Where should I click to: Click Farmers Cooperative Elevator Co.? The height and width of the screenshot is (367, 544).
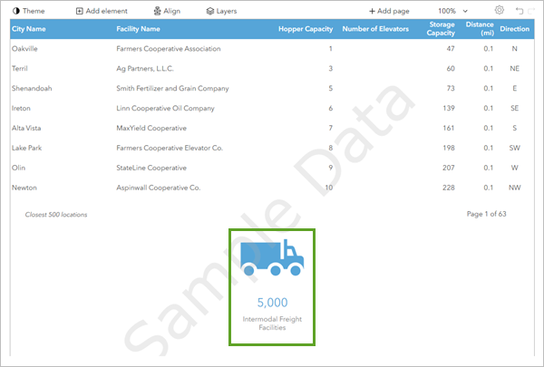pos(170,148)
